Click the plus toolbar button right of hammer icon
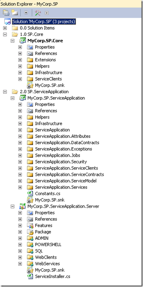 47,13
